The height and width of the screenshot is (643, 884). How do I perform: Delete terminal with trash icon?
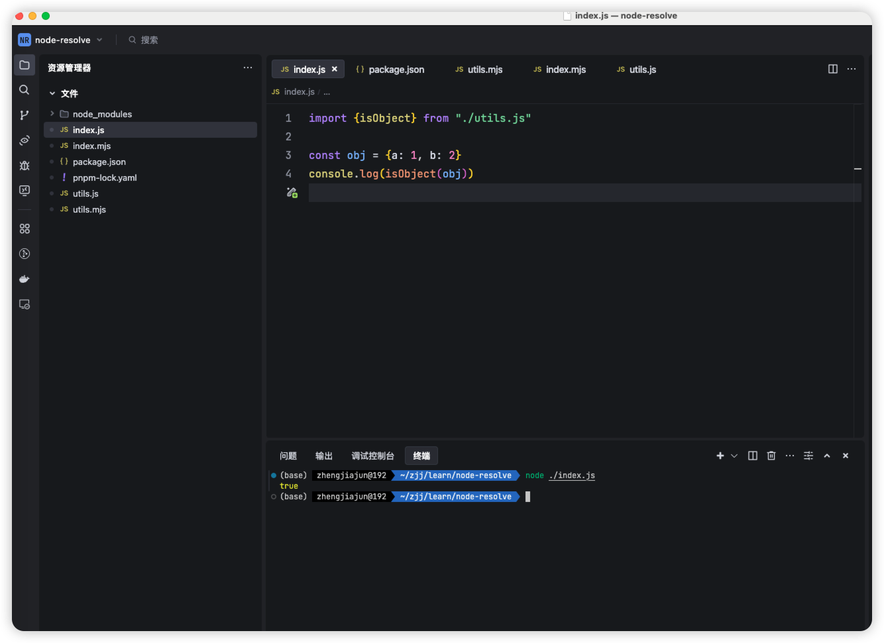(771, 456)
